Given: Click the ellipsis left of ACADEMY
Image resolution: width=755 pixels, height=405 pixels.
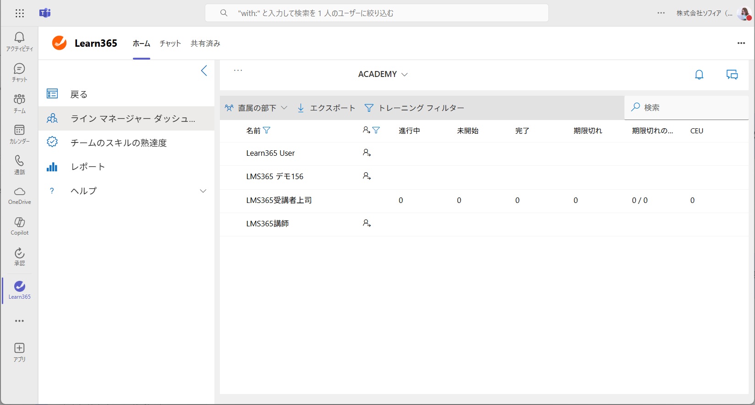Looking at the screenshot, I should [238, 71].
